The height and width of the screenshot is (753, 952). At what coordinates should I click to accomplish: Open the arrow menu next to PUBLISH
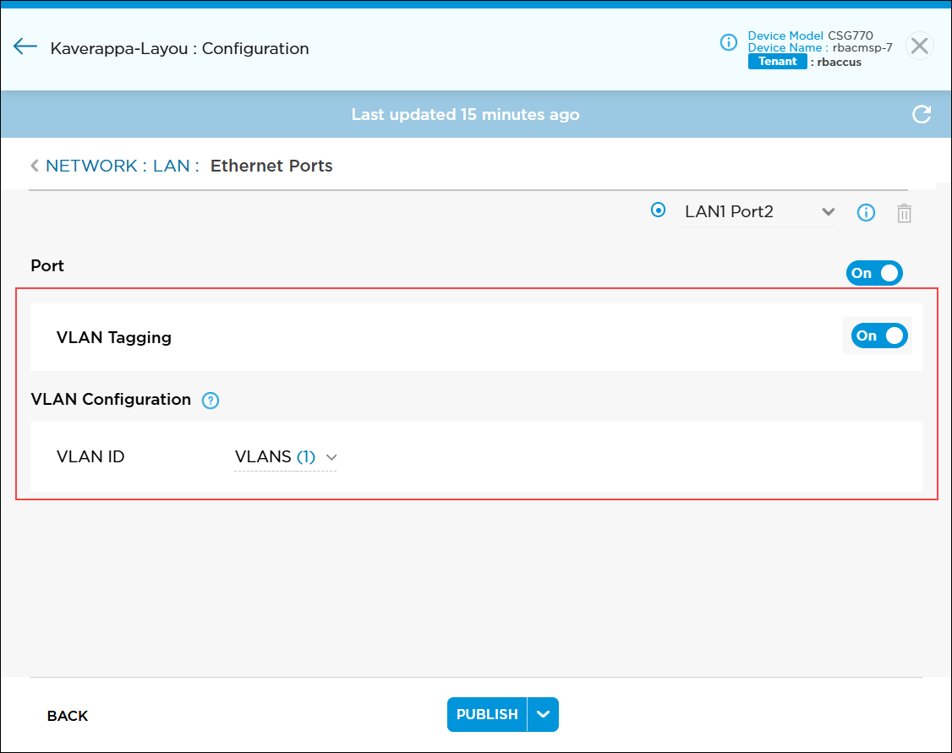544,714
